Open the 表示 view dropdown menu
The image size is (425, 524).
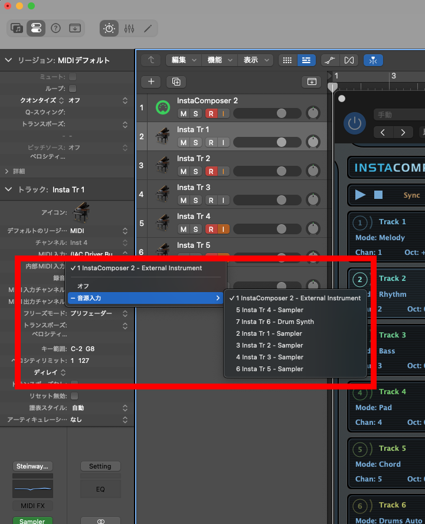pos(256,60)
